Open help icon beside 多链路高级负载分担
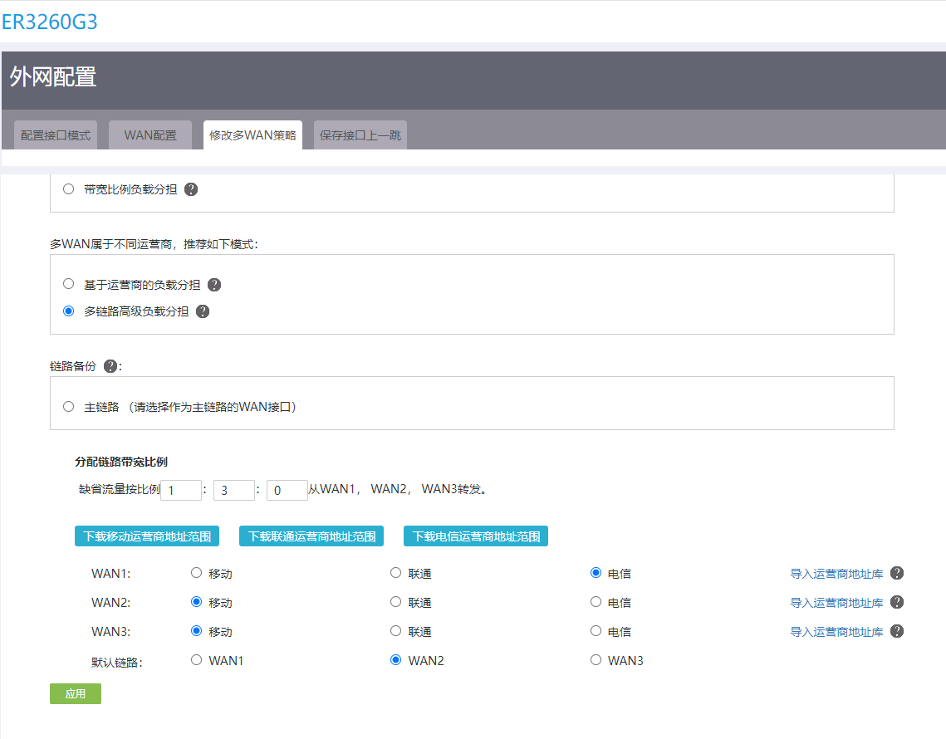Screen dimensions: 946x739 tap(203, 312)
